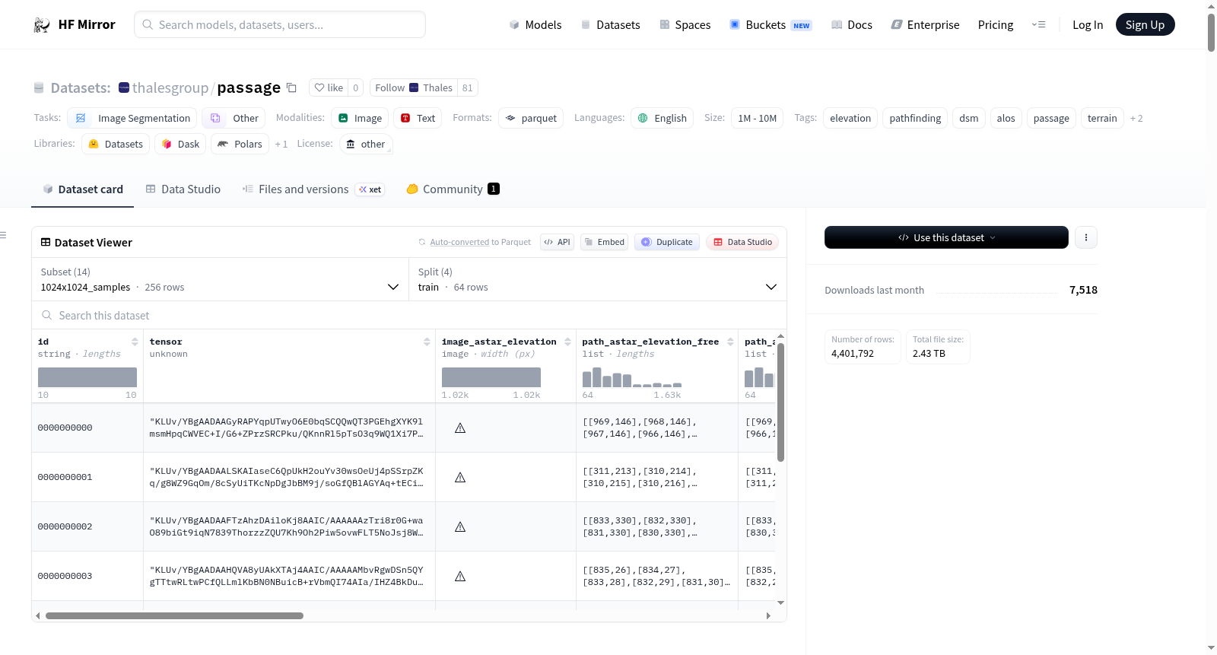
Task: Open Enterprise in the top navigation
Action: click(925, 25)
